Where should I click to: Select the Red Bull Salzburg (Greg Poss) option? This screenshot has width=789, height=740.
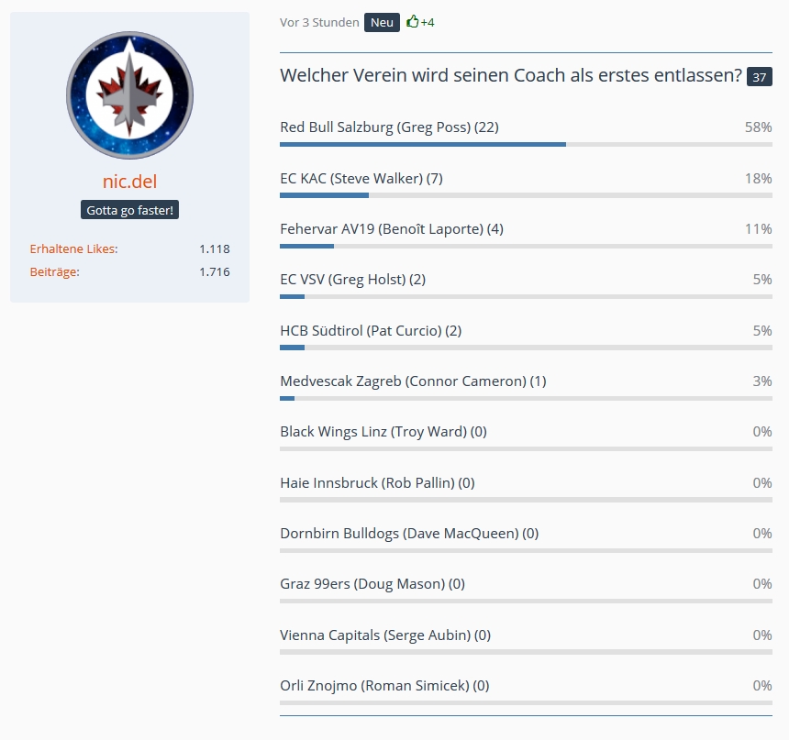(389, 127)
